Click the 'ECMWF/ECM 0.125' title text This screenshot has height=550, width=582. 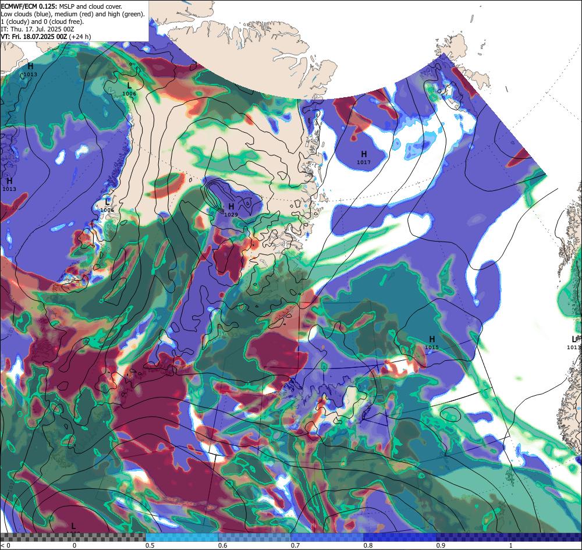(x=29, y=6)
